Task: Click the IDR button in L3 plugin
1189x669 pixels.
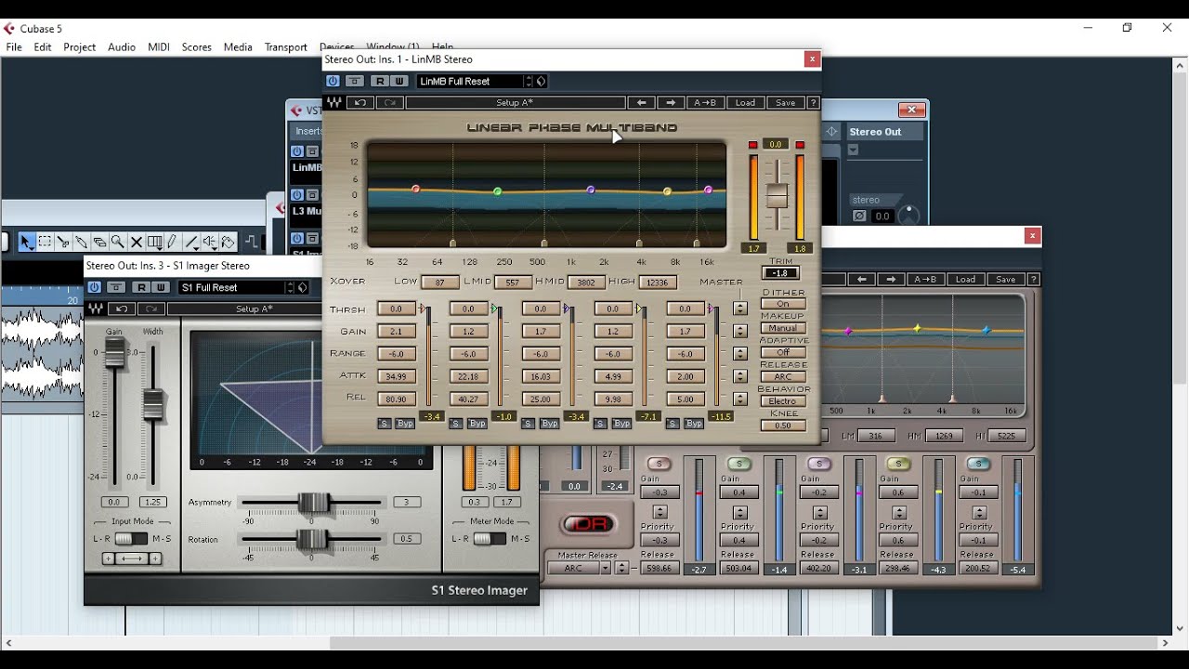Action: 589,525
